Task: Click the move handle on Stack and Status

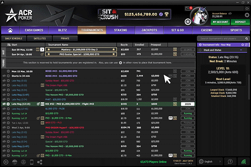Action: pyautogui.click(x=200, y=50)
